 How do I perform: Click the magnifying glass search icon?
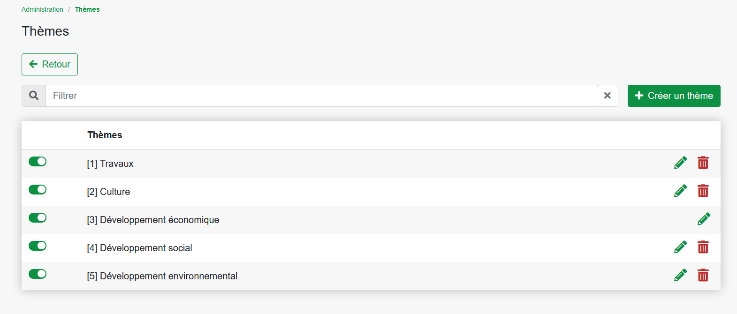click(34, 96)
